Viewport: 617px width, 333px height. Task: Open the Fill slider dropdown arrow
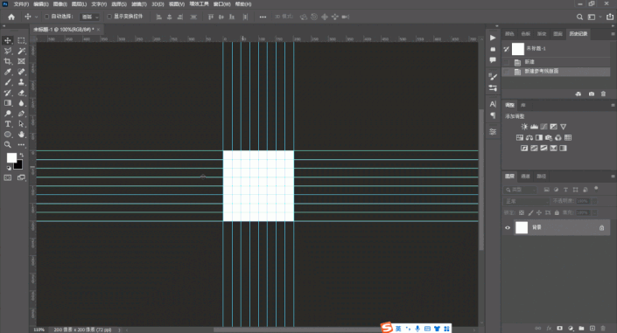click(x=594, y=212)
